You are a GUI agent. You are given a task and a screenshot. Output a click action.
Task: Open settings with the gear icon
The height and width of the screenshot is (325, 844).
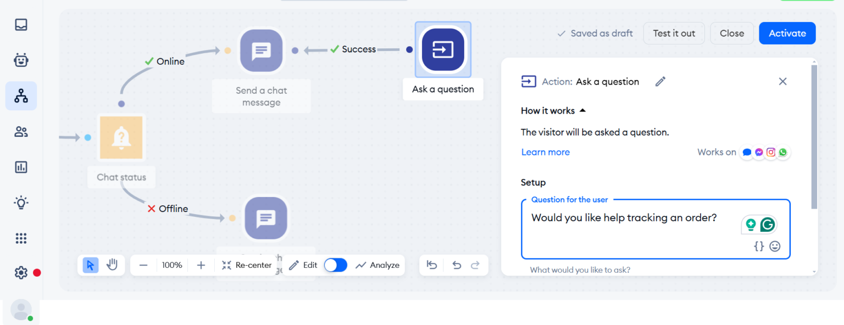(x=21, y=272)
